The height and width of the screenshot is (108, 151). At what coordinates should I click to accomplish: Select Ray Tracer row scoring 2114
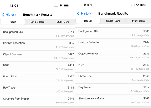38,90
